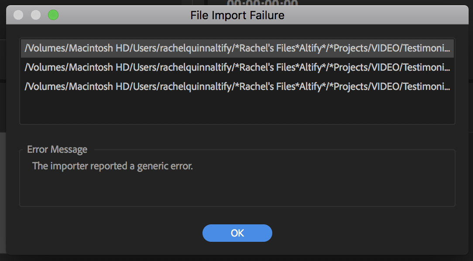Click the green zoom button in title bar
Image resolution: width=473 pixels, height=261 pixels.
tap(53, 15)
